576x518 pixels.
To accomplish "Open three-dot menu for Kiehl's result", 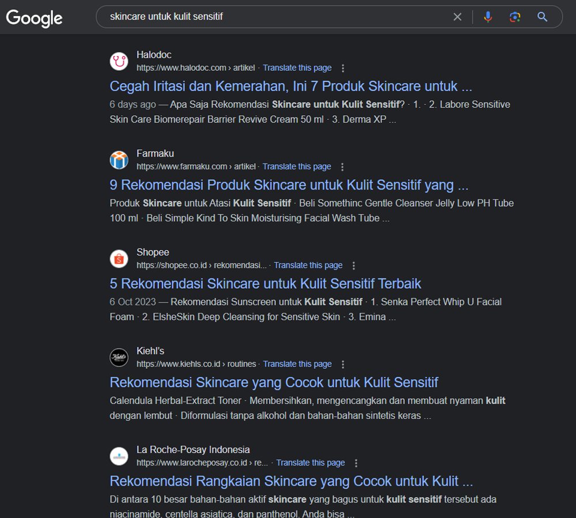I will coord(343,364).
